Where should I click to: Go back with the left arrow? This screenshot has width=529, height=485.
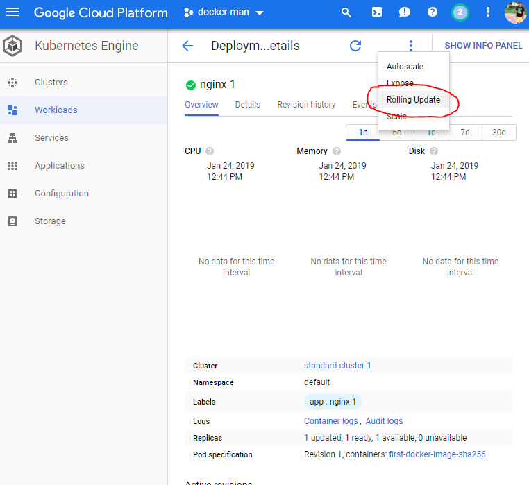(x=187, y=46)
